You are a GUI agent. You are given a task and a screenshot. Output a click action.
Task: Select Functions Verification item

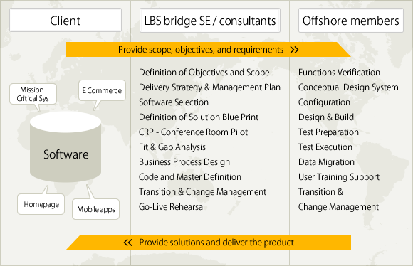pyautogui.click(x=339, y=73)
